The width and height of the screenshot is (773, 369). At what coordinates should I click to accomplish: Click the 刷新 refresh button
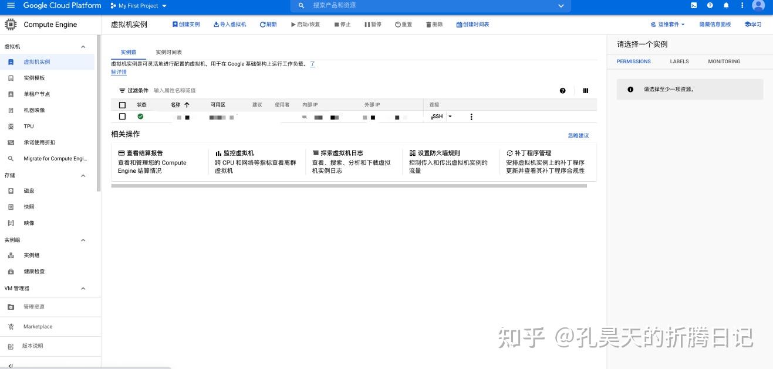coord(268,25)
